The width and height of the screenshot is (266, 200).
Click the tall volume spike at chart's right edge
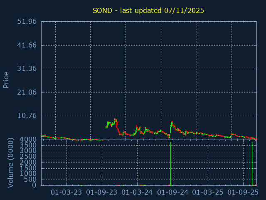[x=252, y=163]
